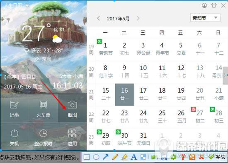Image resolution: width=228 pixels, height=163 pixels.
Task: Select the text A tool
Action: click(134, 157)
